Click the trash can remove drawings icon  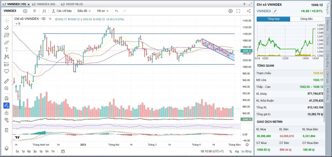click(7, 130)
